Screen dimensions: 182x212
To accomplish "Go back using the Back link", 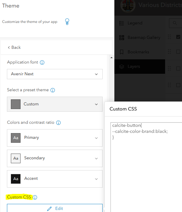I will pos(14,48).
